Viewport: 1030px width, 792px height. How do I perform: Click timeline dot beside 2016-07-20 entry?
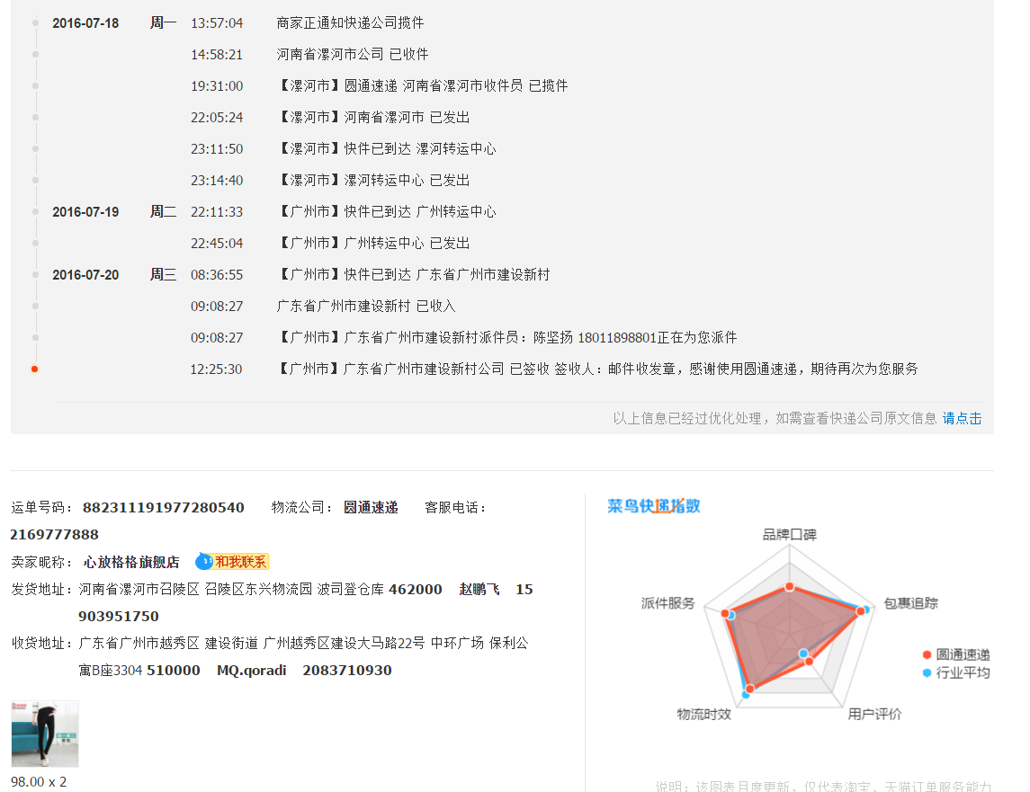pyautogui.click(x=35, y=274)
